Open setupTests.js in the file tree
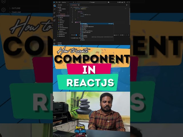The height and width of the screenshot is (137, 183). [62, 29]
